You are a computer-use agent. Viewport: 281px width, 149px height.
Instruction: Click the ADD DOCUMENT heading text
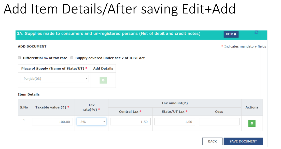tap(32, 46)
